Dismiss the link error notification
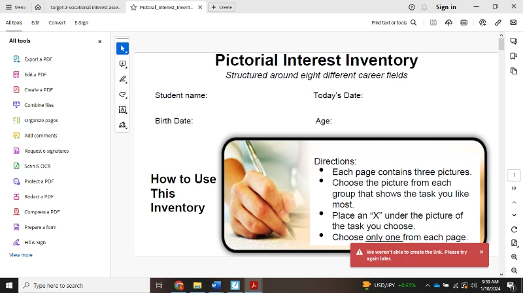Screen dimensions: 523x293 [x=481, y=252]
